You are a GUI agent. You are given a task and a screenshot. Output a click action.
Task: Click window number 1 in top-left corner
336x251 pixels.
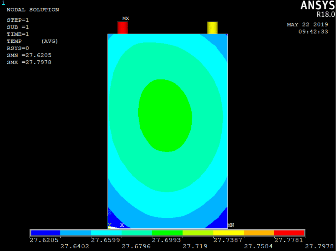(x=3, y=3)
